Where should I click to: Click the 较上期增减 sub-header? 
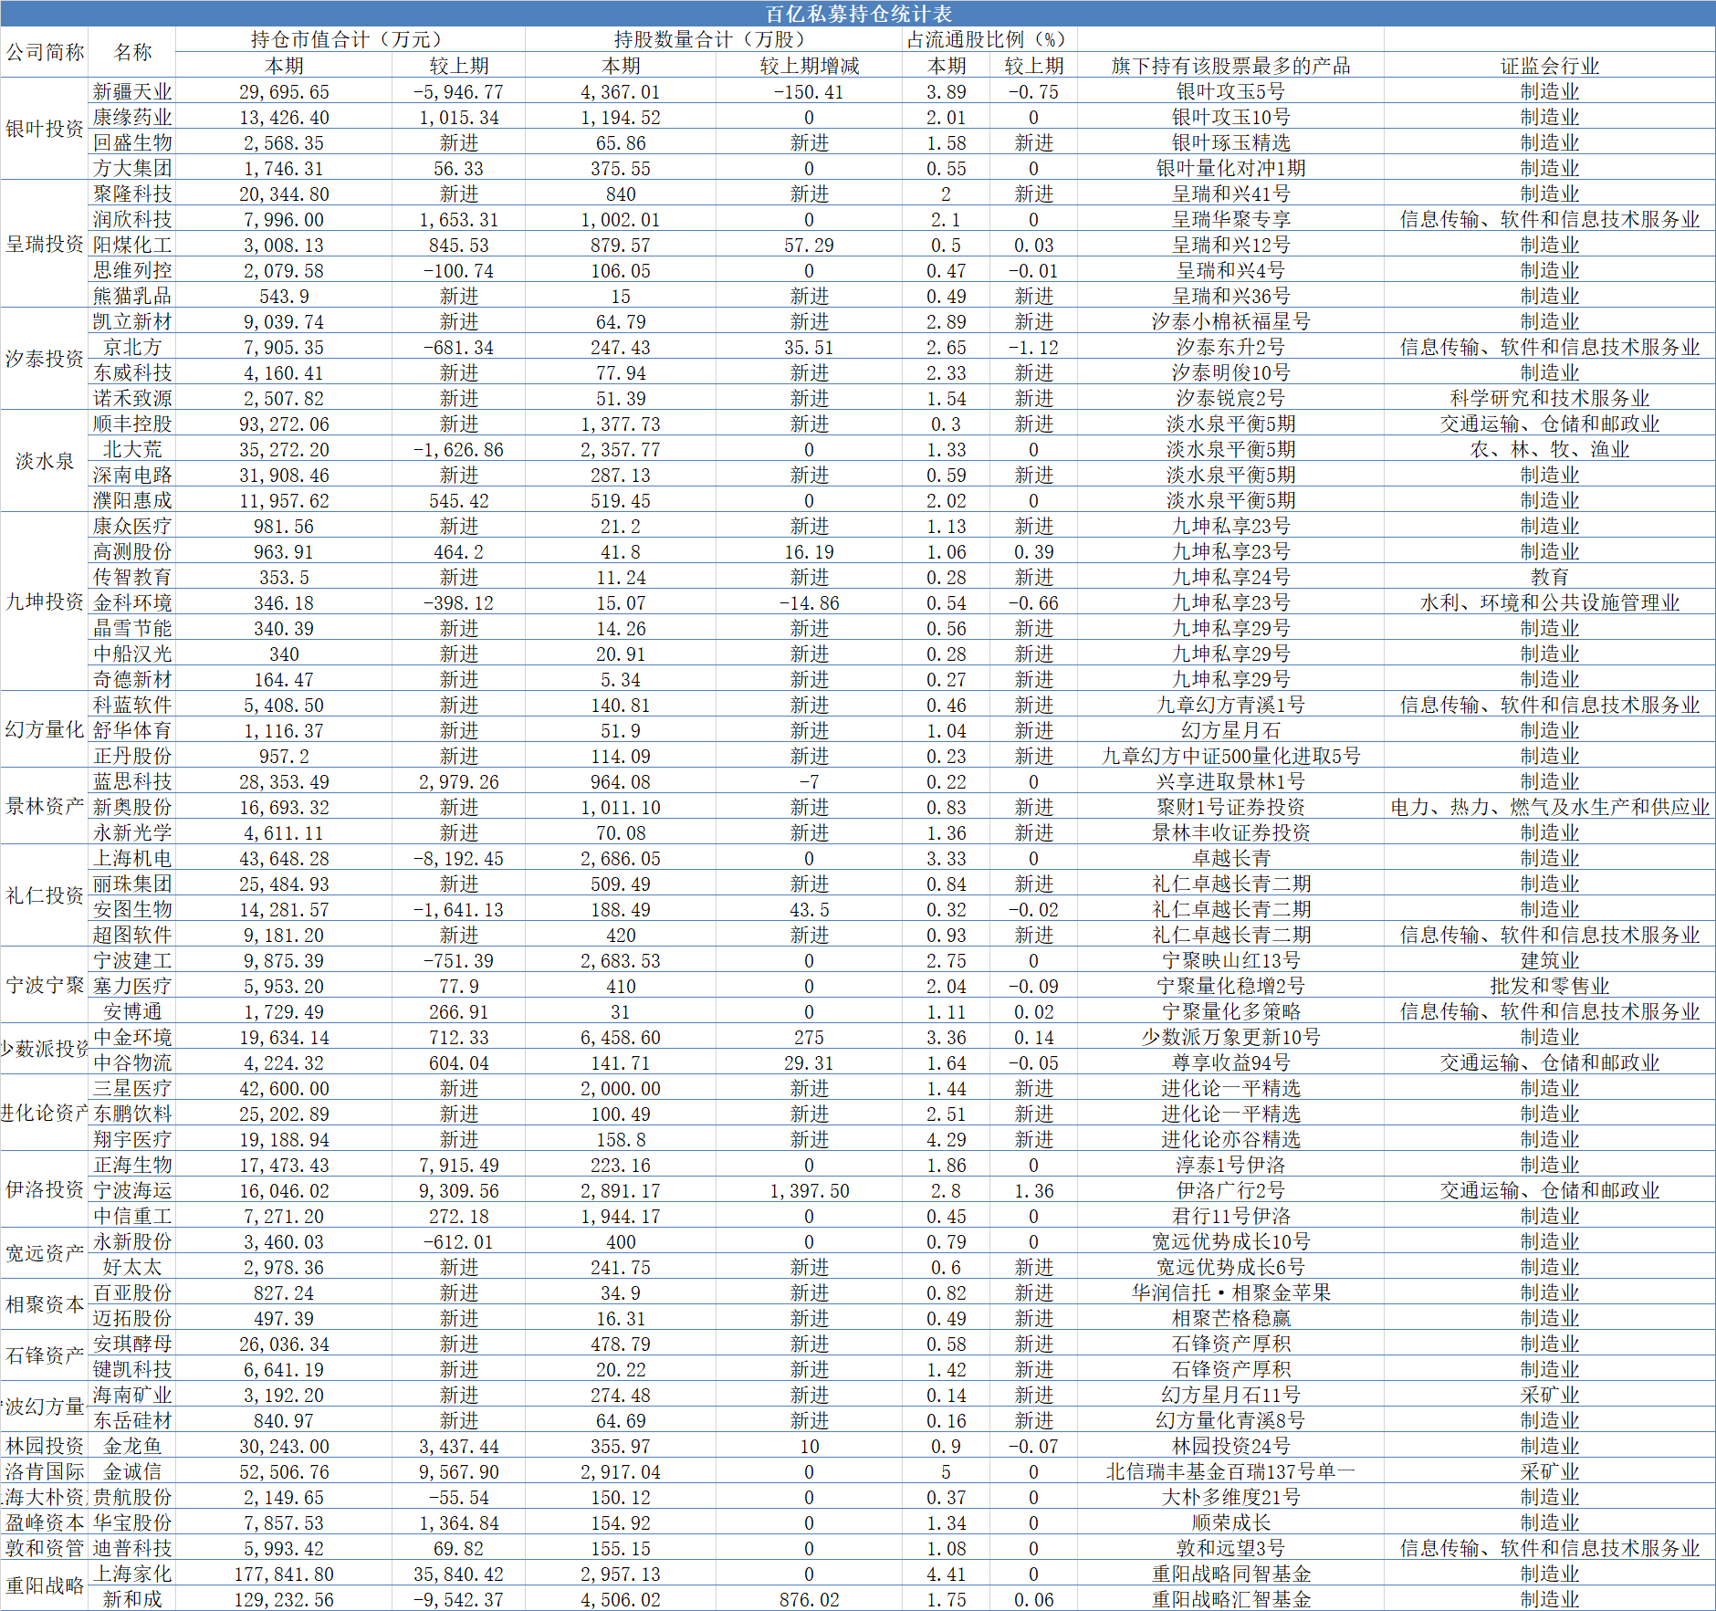coord(809,66)
